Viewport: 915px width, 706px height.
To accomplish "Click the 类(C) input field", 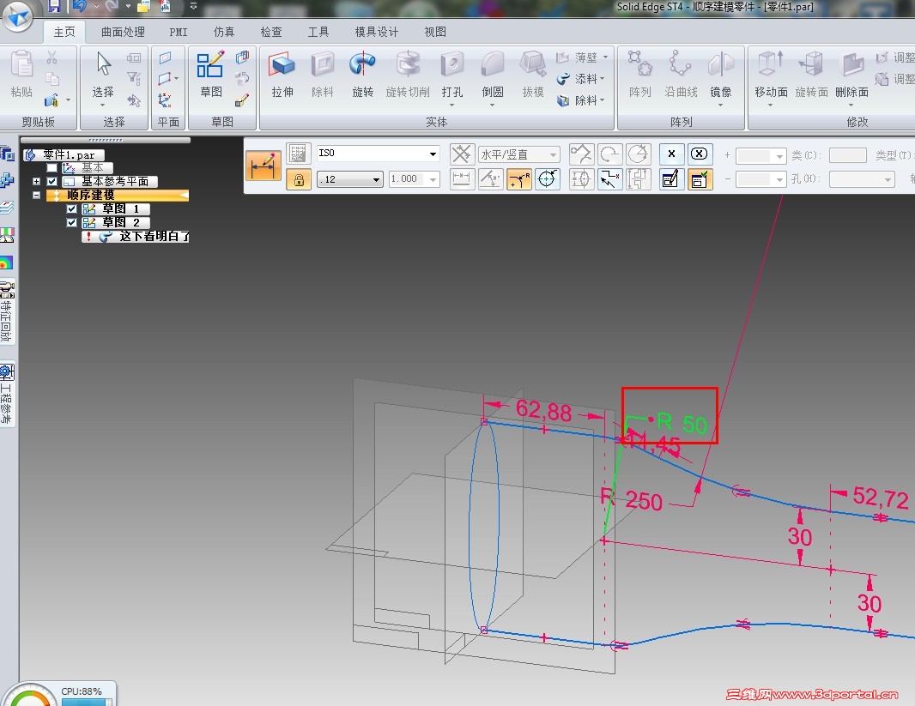I will 847,155.
